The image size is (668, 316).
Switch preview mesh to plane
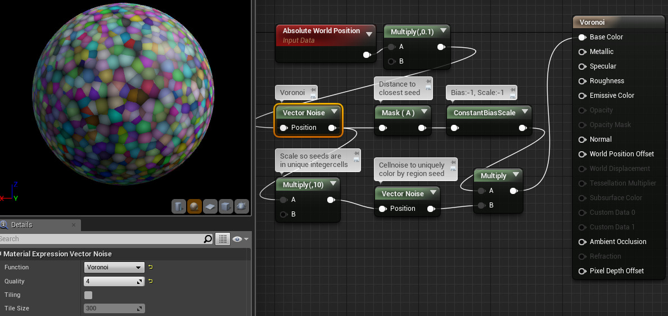pos(210,206)
